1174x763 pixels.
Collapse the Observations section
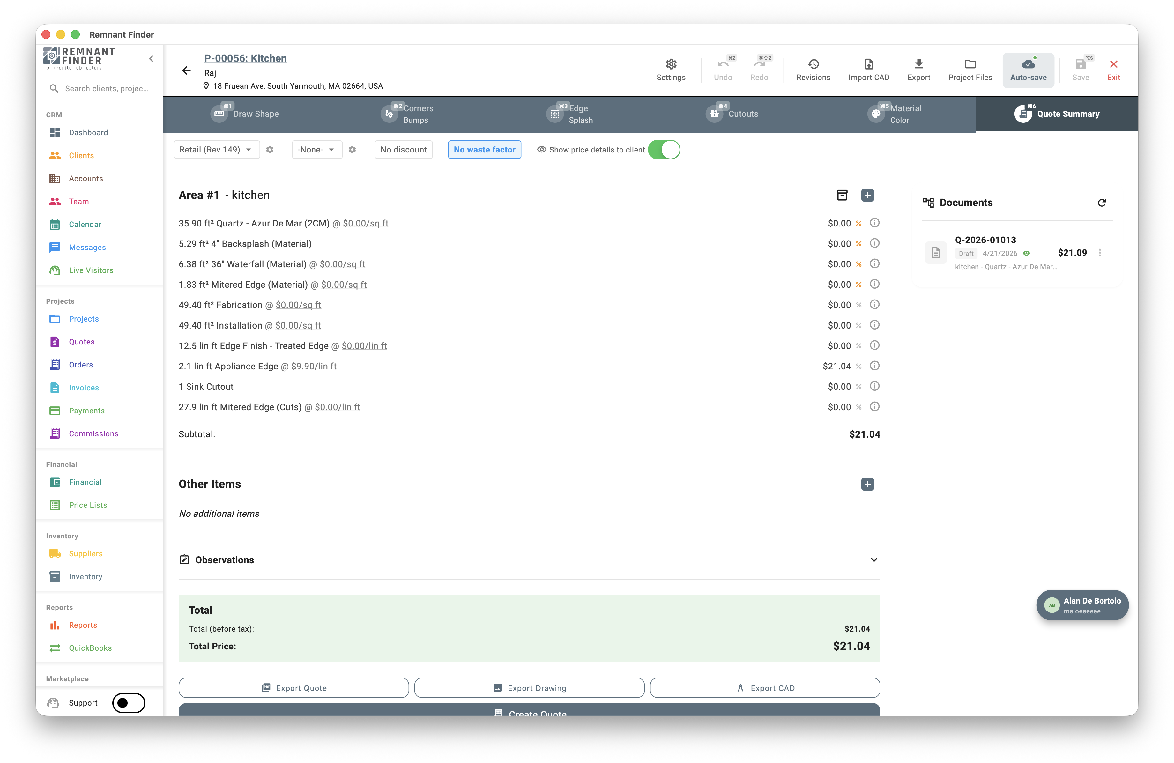pyautogui.click(x=874, y=560)
